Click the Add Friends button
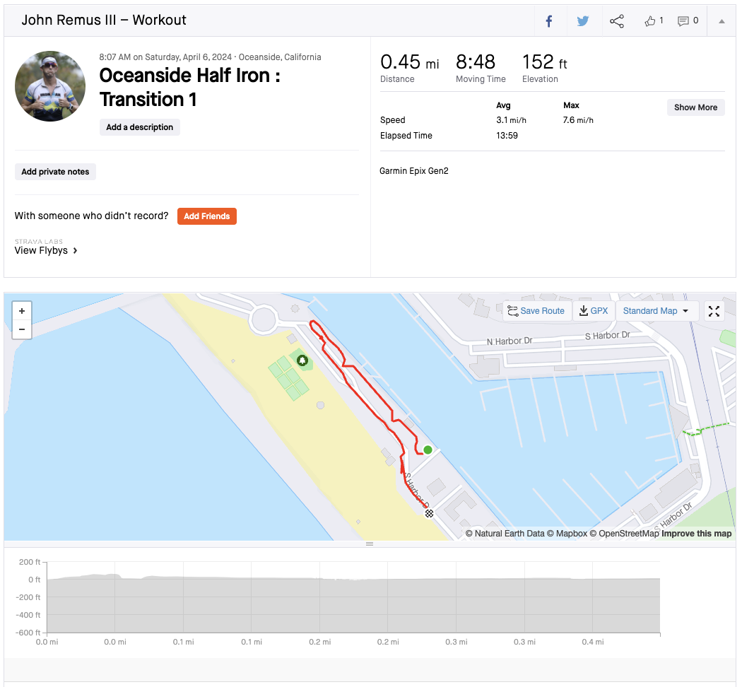This screenshot has height=687, width=742. tap(206, 216)
